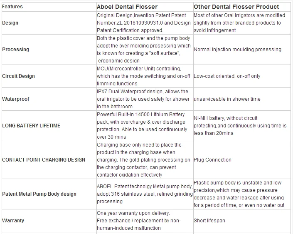Click "Normal Injection moulding prosessing" cell

[237, 49]
